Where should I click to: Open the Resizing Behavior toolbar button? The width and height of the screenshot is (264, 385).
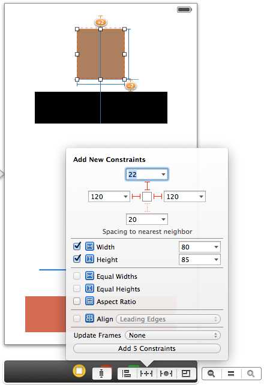point(186,374)
